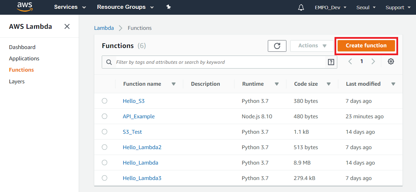Click the Create function button
Screen dimensions: 416x192
tap(366, 46)
